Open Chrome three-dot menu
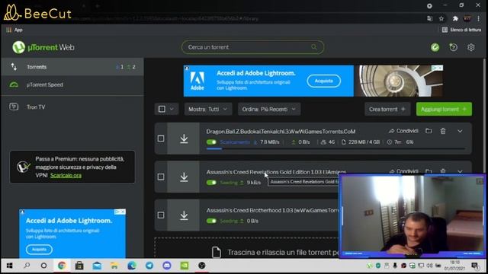Screen dimensions: 488x274 tap(478, 18)
